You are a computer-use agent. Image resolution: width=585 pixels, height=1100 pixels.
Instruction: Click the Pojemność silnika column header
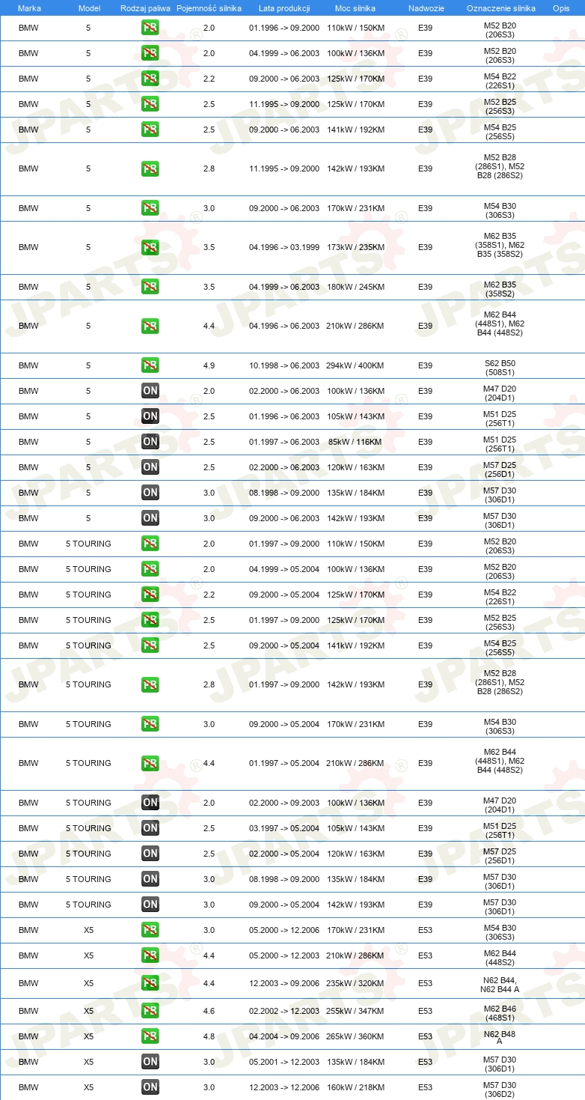pos(209,8)
